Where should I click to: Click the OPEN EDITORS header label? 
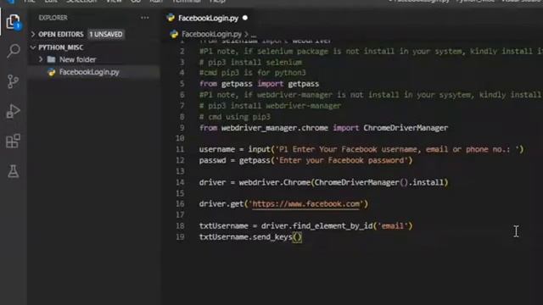[61, 34]
